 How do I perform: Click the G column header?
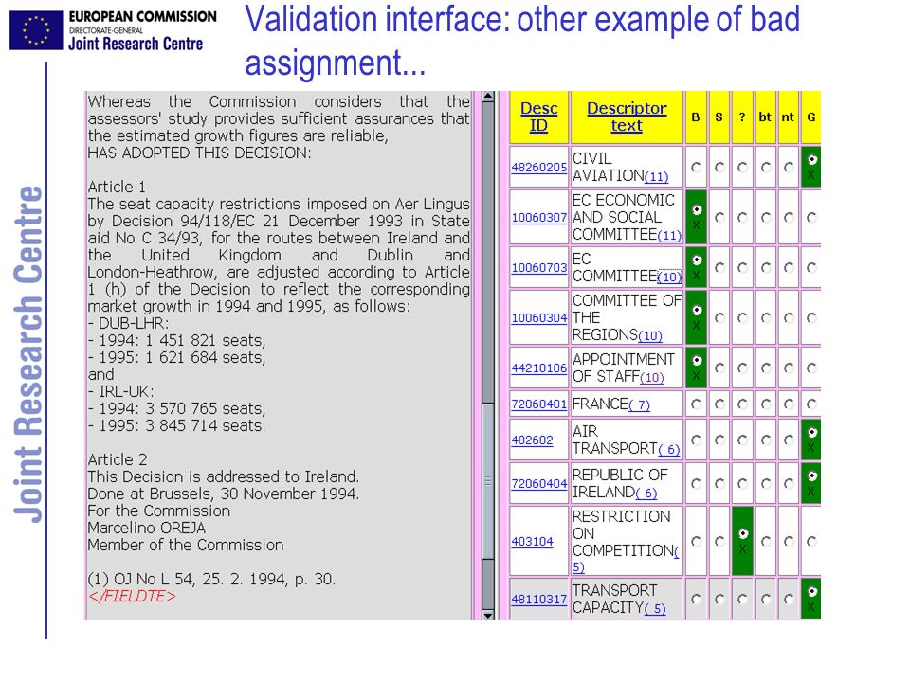coord(810,117)
